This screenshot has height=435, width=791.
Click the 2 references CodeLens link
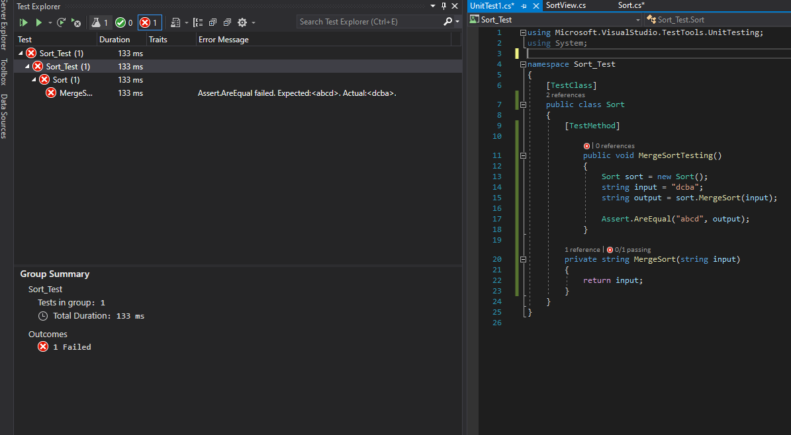click(565, 95)
